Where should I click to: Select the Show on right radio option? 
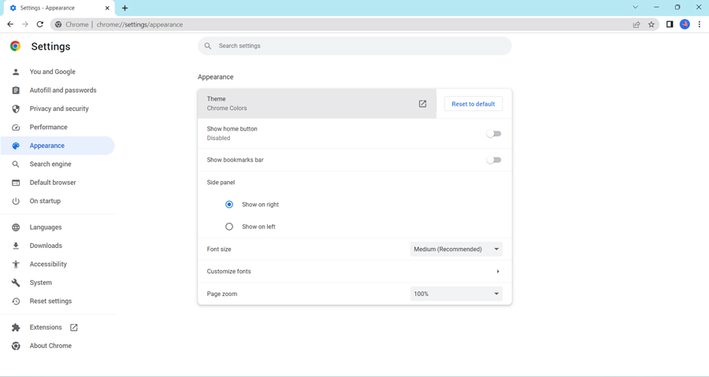pos(229,205)
